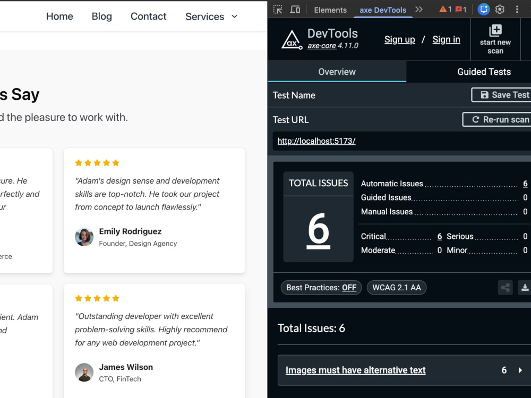Click the WCAG 2.1 AA standard pill
Image resolution: width=531 pixels, height=398 pixels.
[x=397, y=288]
